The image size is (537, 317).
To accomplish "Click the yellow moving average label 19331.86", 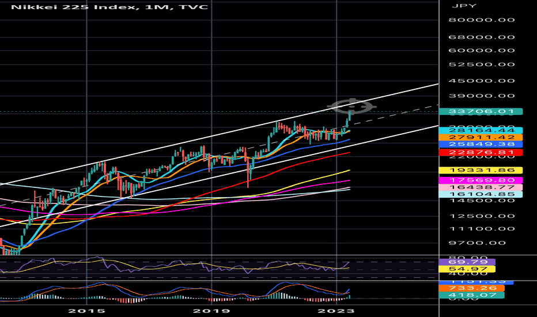I will [x=481, y=171].
